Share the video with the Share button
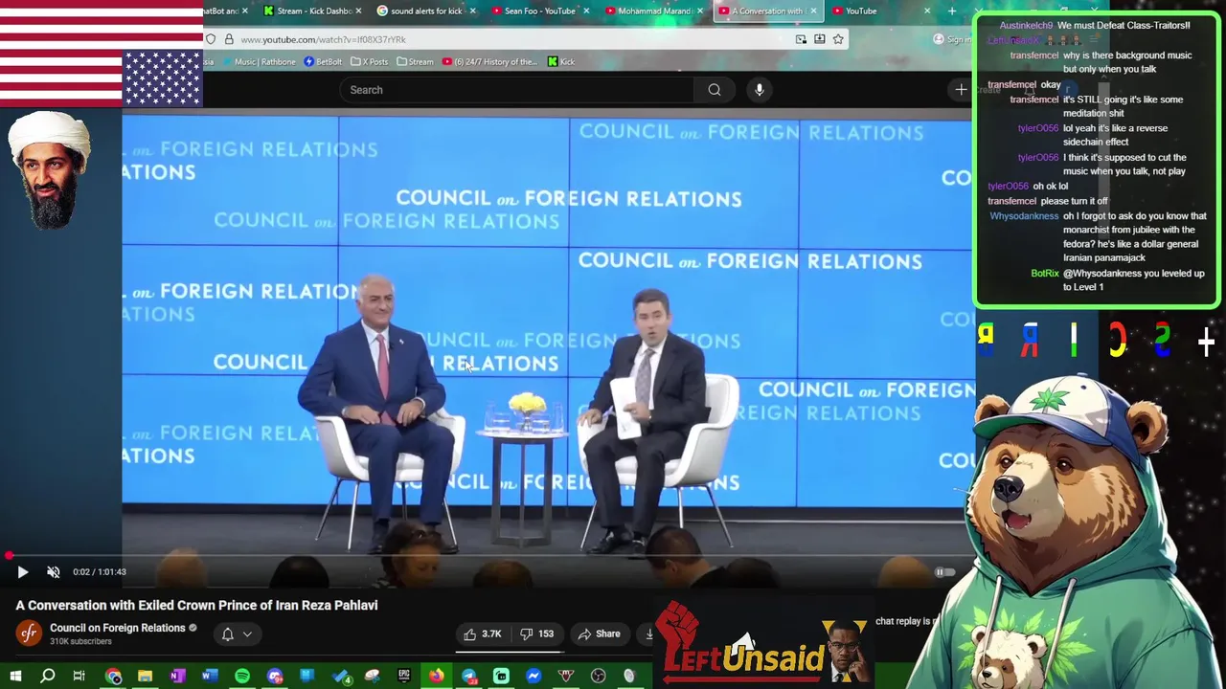Viewport: 1226px width, 689px height. coord(599,633)
